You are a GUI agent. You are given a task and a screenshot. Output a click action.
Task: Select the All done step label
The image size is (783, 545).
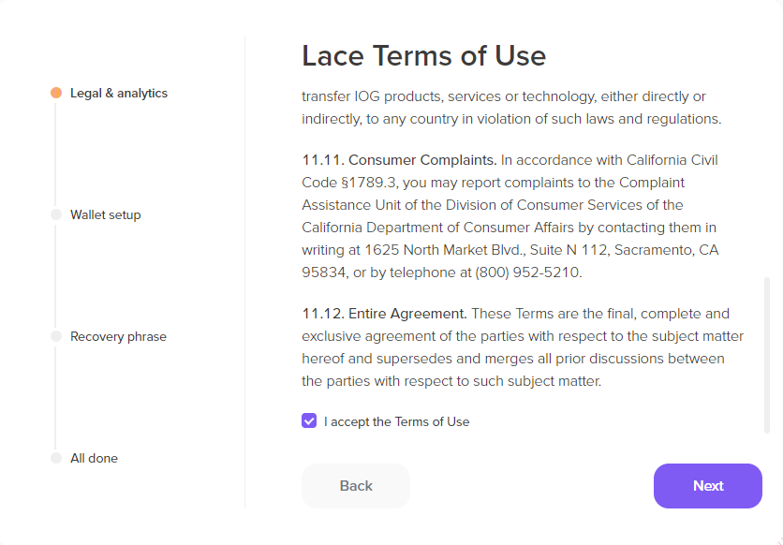94,458
